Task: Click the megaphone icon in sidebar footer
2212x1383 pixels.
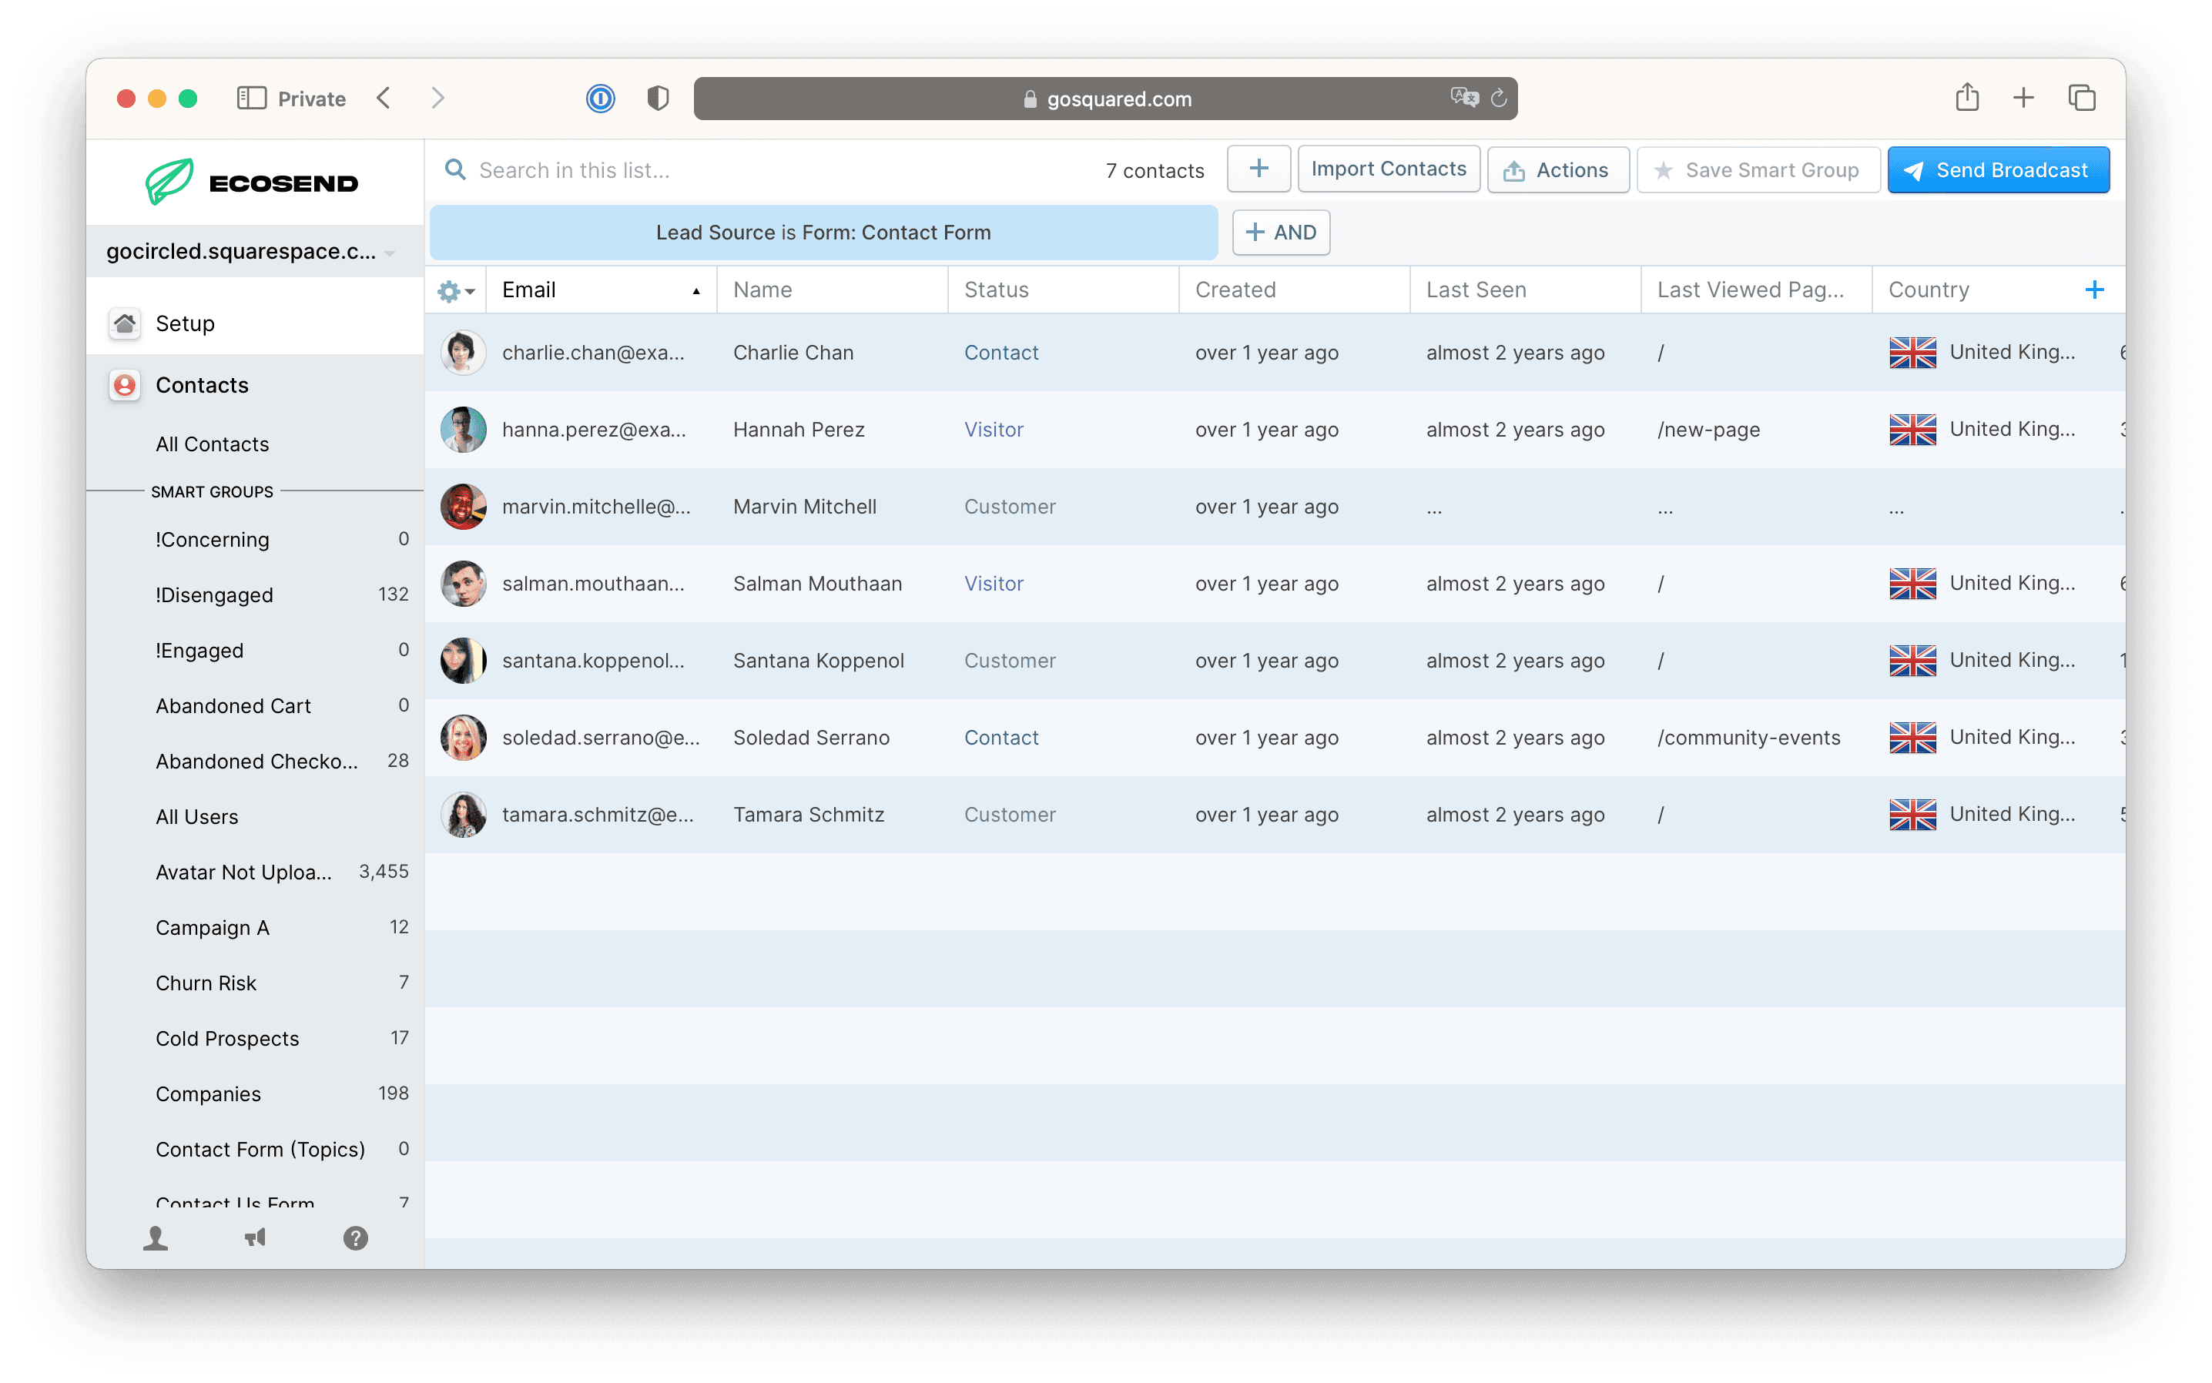Action: tap(255, 1238)
